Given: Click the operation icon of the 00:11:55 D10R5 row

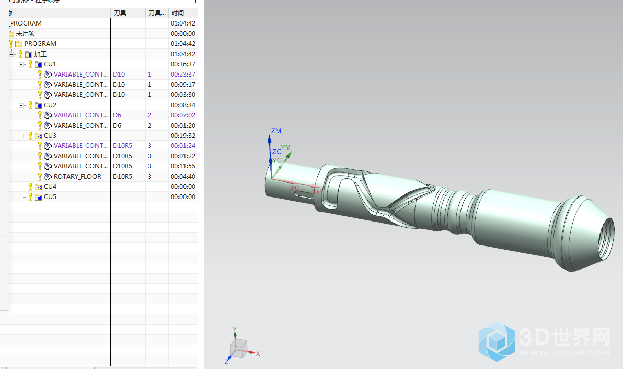Looking at the screenshot, I should pyautogui.click(x=48, y=166).
